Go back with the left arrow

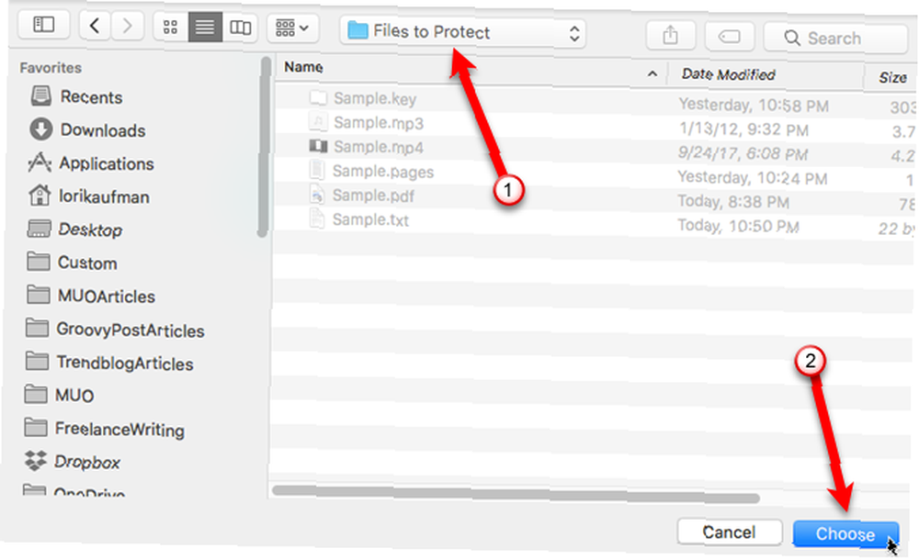(x=95, y=26)
